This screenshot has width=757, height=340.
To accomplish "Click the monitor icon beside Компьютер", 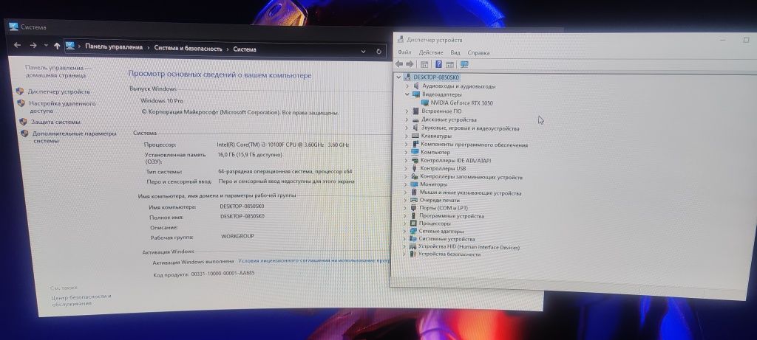I will point(415,152).
